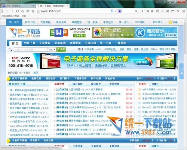Reload the page with the refresh icon
187x150 pixels.
point(17,11)
